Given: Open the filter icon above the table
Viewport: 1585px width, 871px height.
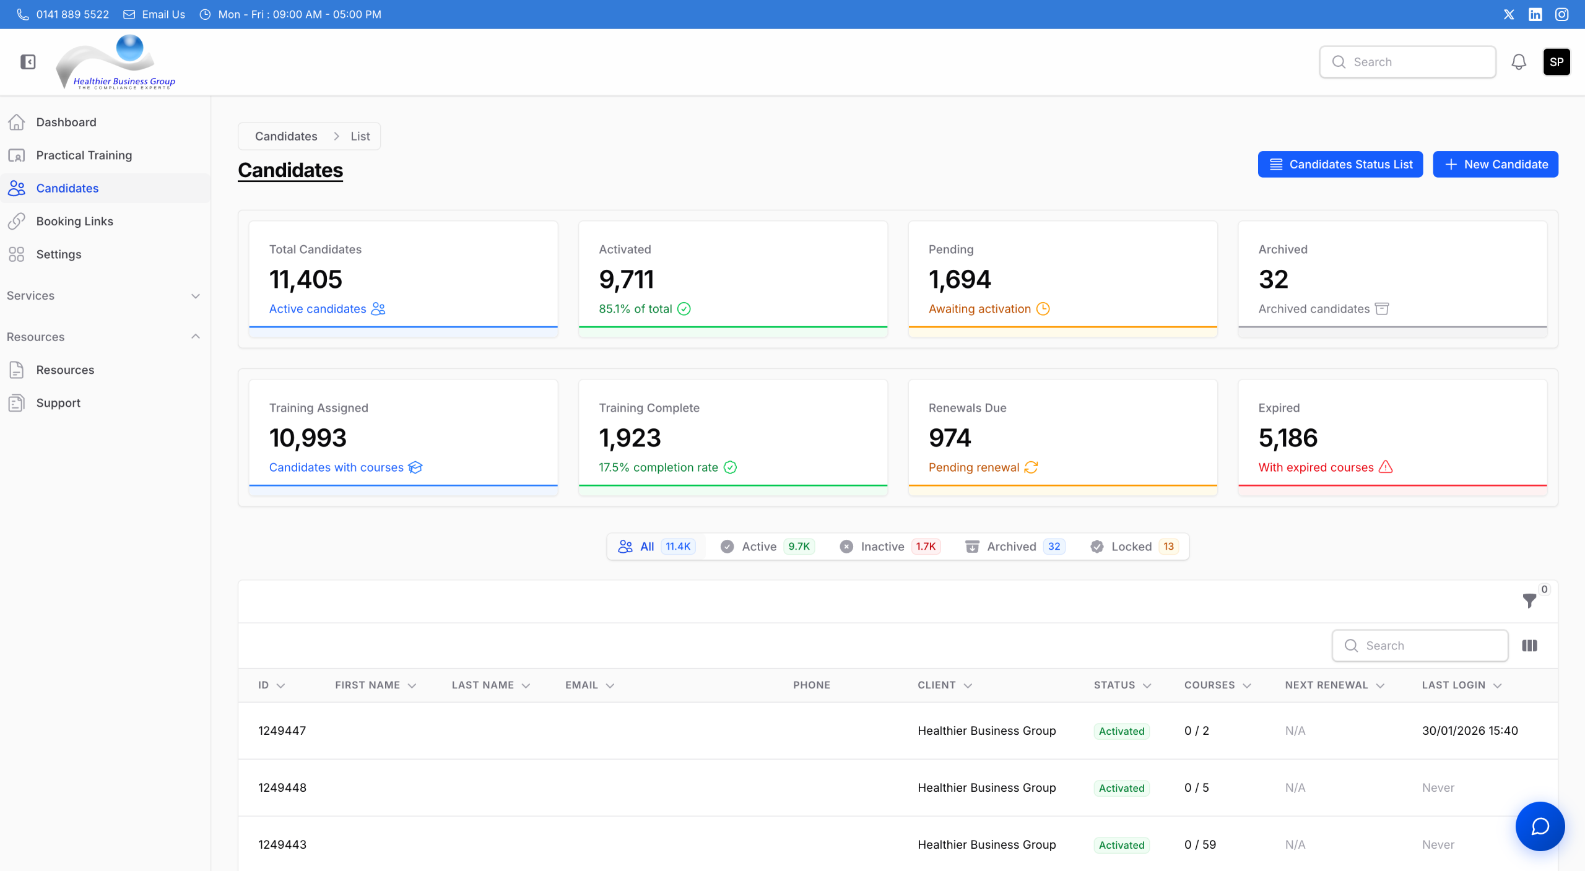Looking at the screenshot, I should click(1529, 601).
